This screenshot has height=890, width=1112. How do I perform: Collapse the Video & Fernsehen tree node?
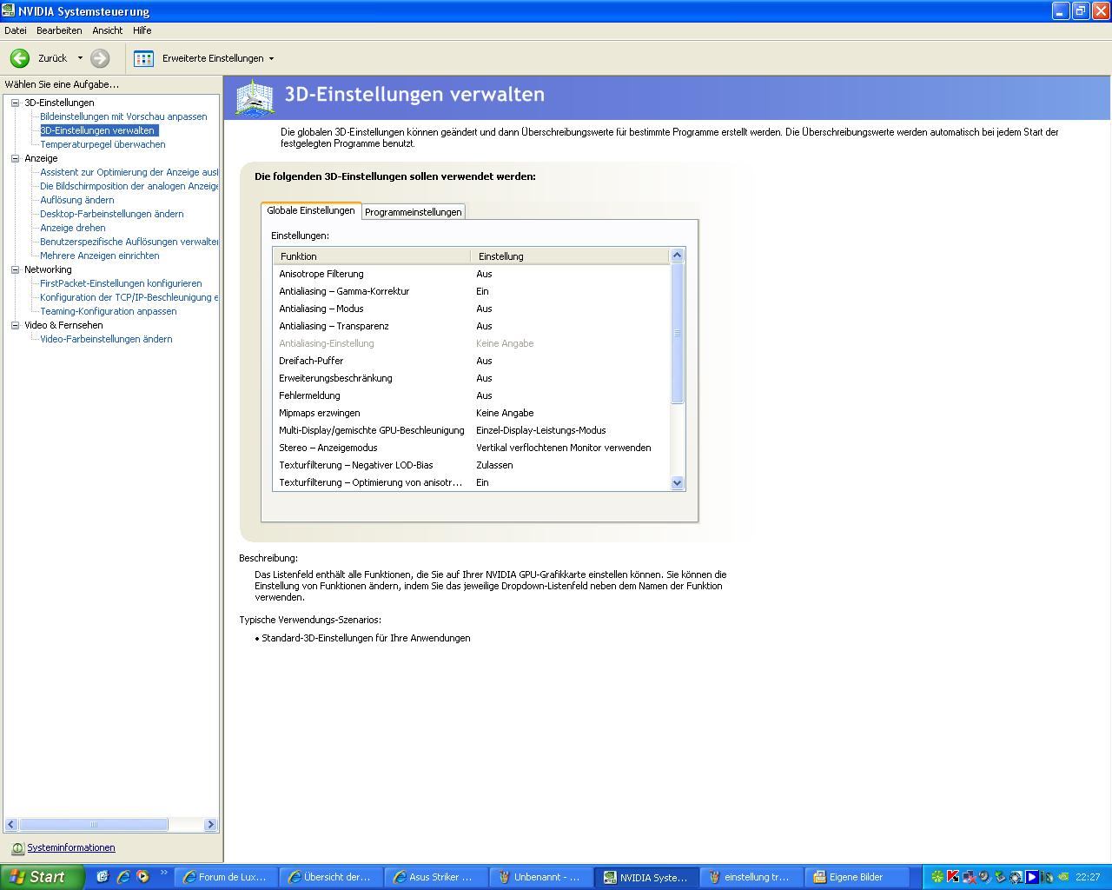(x=15, y=325)
